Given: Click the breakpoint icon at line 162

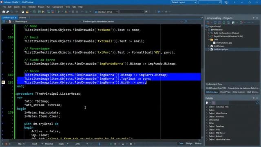Looking at the screenshot, I should pos(3,82).
